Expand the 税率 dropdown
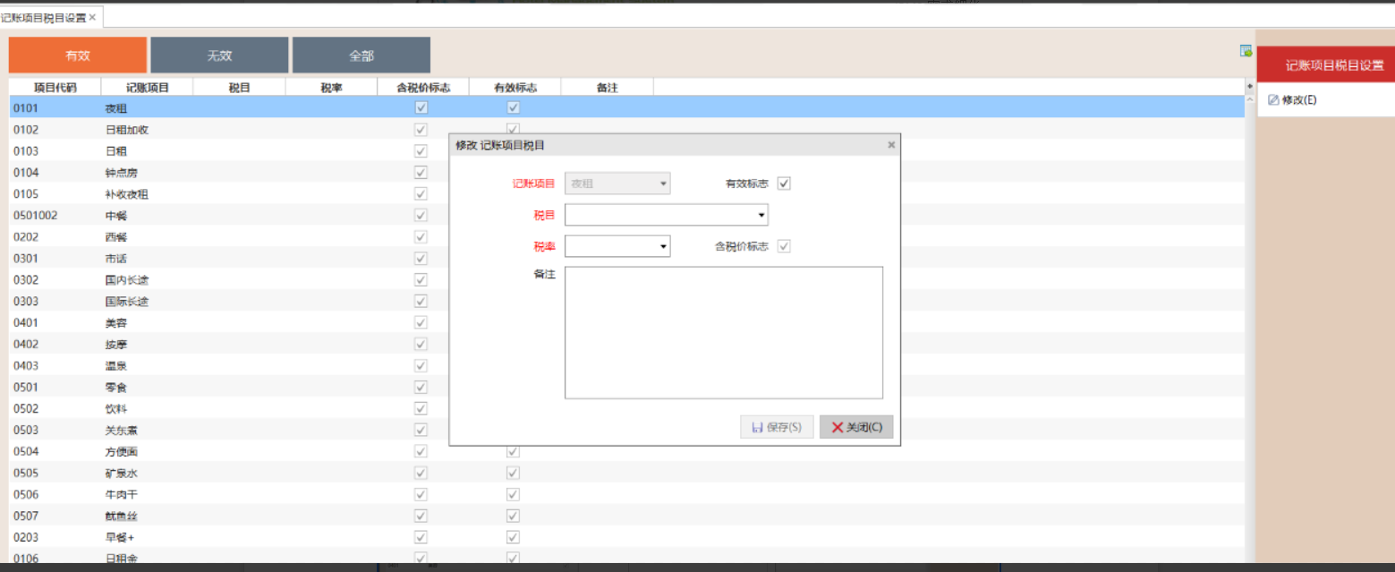 pyautogui.click(x=663, y=246)
